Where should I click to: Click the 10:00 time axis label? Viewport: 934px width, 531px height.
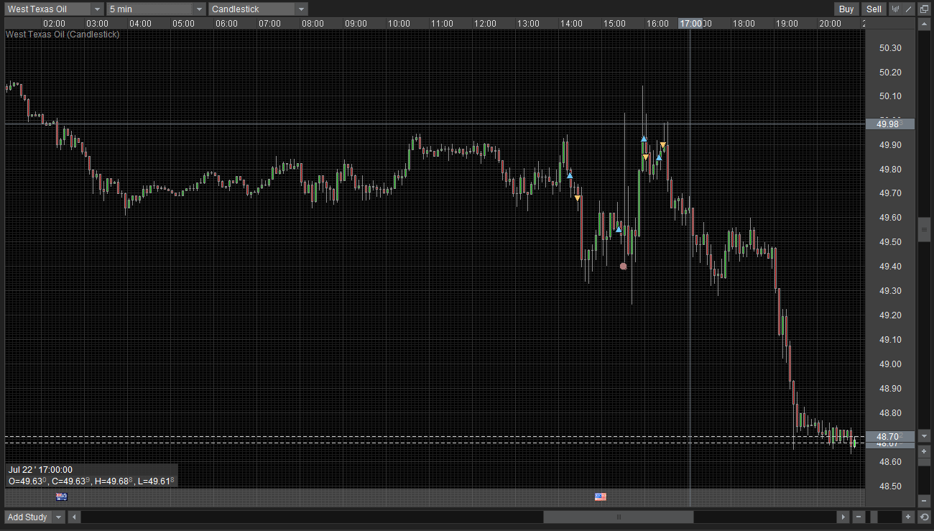point(399,24)
